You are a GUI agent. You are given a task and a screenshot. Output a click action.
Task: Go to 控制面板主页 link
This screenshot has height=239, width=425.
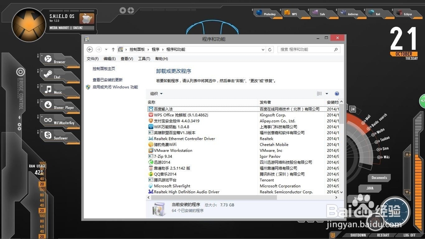[x=104, y=68]
